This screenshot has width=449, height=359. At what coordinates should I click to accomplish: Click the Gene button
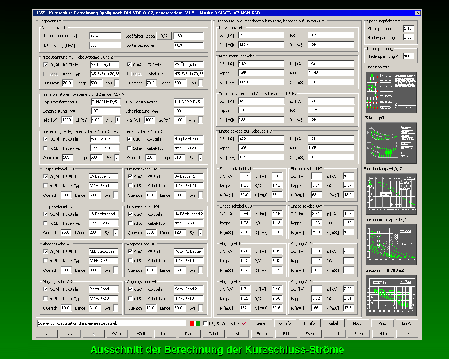click(x=261, y=323)
